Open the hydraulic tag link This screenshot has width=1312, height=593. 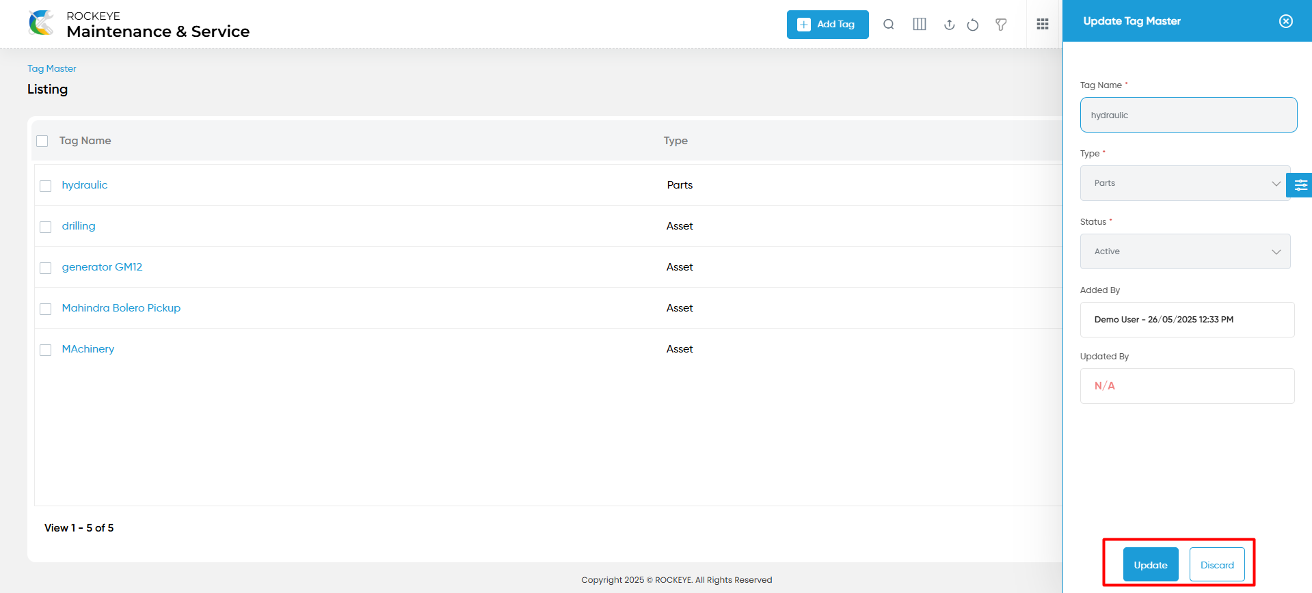click(85, 185)
